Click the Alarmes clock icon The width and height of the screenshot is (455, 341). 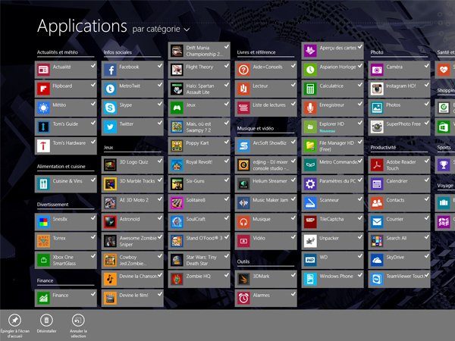click(243, 298)
